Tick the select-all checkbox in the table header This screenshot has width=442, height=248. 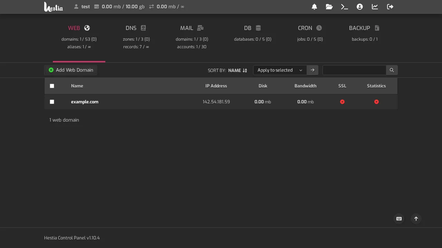[52, 86]
